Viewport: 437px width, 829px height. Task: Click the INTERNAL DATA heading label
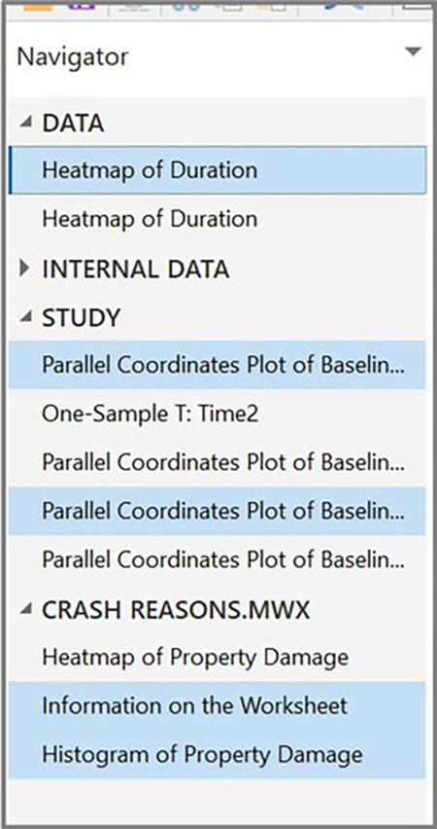tap(136, 270)
